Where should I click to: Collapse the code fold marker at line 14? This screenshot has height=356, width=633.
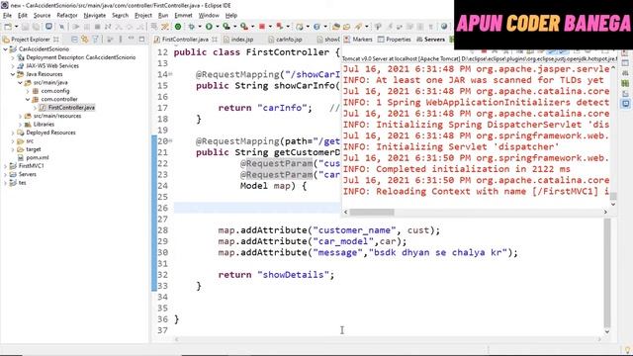[x=171, y=74]
